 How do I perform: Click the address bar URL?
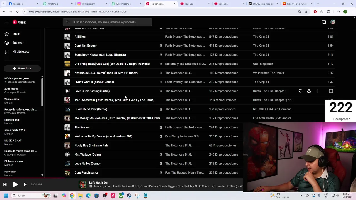click(x=78, y=12)
